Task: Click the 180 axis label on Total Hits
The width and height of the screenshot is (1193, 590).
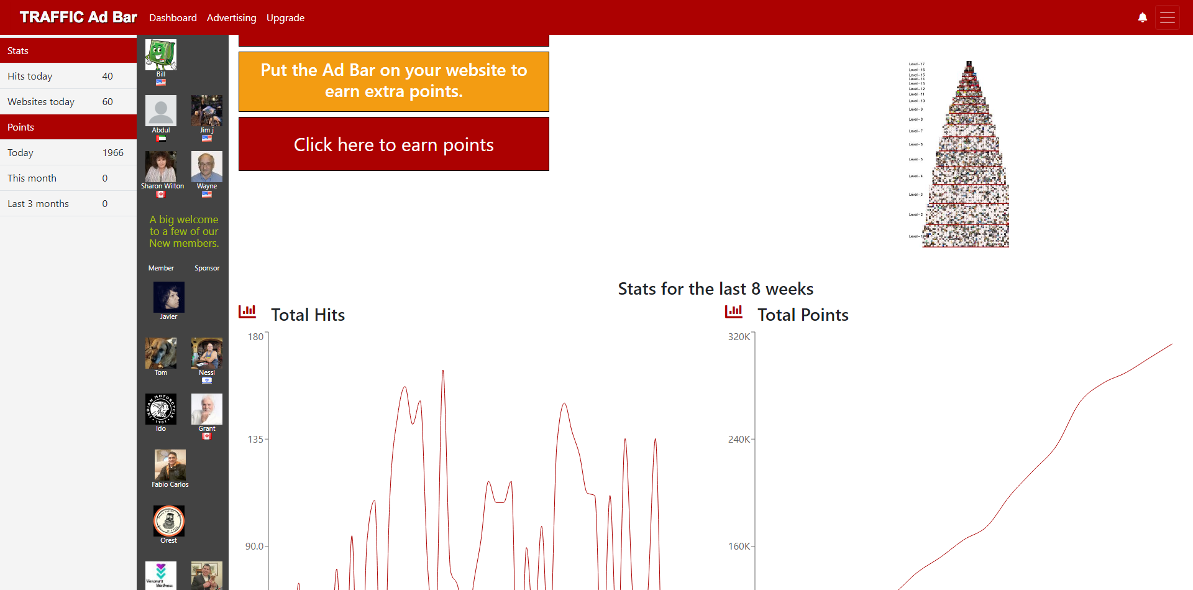Action: click(x=255, y=336)
